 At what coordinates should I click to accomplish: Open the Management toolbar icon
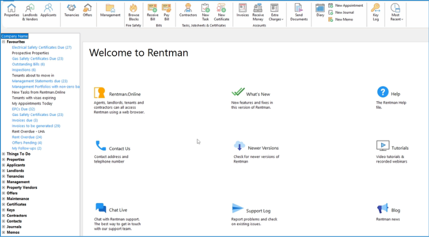point(110,10)
